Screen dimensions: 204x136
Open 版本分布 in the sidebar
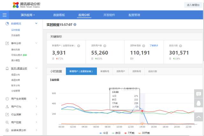pyautogui.click(x=16, y=86)
